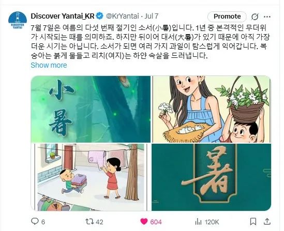Image resolution: width=284 pixels, height=231 pixels.
Task: Open the three-dot more options menu
Action: [267, 17]
